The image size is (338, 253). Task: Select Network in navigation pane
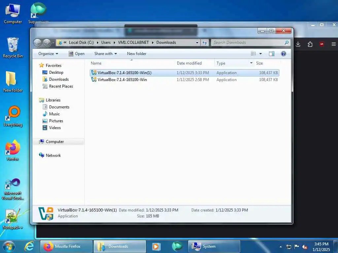(x=53, y=155)
